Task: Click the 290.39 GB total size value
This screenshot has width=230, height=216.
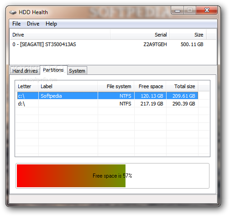Action: click(184, 104)
